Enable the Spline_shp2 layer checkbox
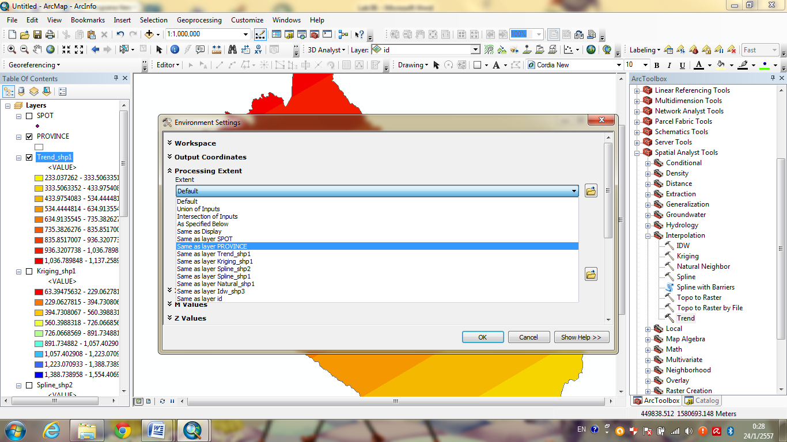787x442 pixels. pyautogui.click(x=29, y=385)
